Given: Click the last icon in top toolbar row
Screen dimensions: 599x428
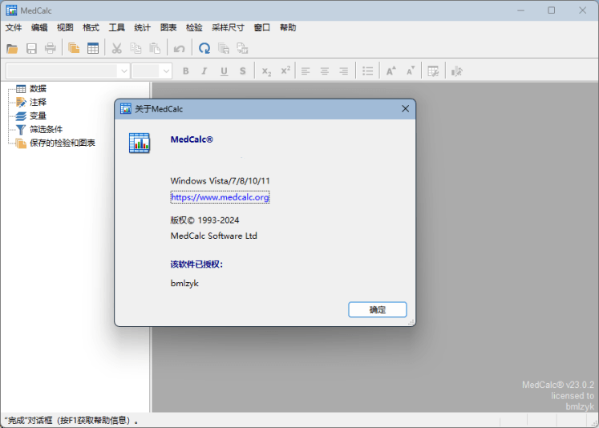Looking at the screenshot, I should coord(242,48).
